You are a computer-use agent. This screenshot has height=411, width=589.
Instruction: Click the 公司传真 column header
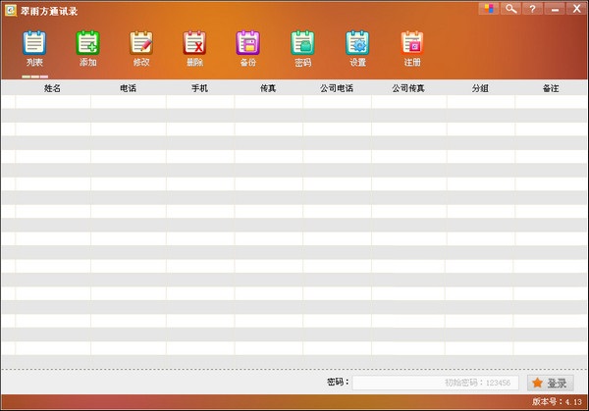tap(408, 88)
